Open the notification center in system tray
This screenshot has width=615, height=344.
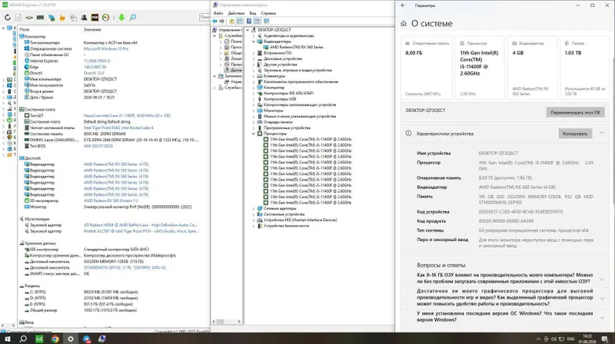coord(606,339)
